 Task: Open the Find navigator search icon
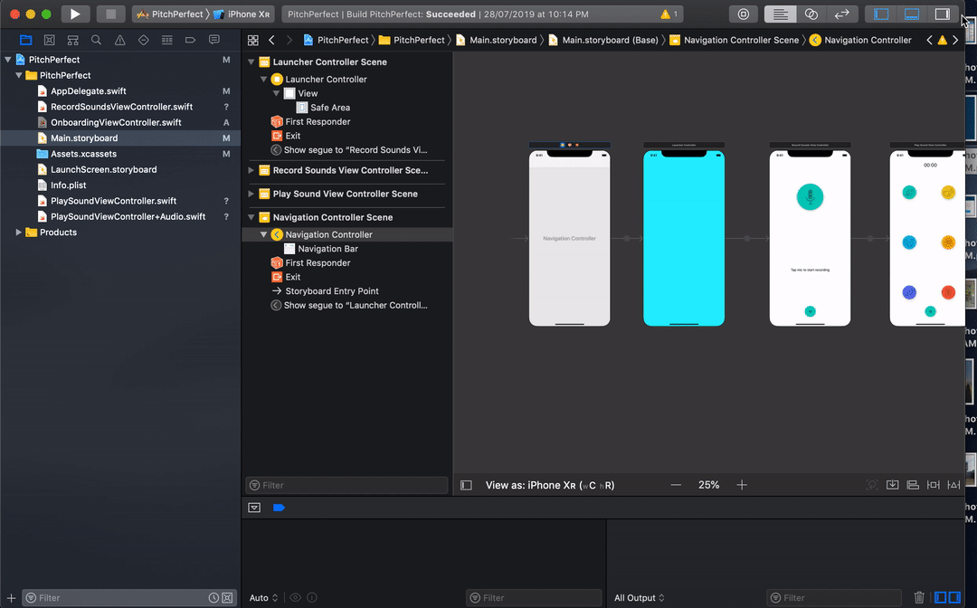pos(96,40)
